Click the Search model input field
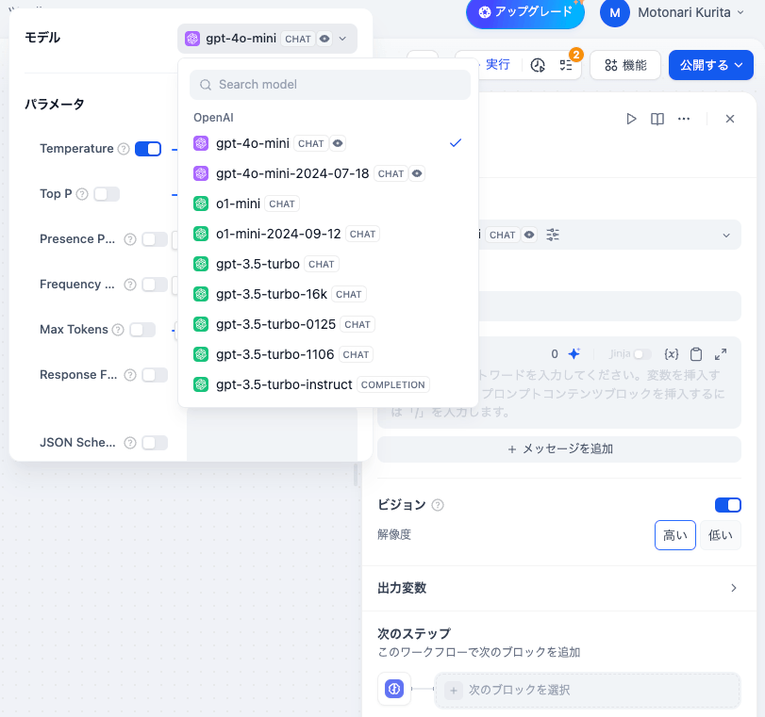This screenshot has width=765, height=717. (x=330, y=85)
